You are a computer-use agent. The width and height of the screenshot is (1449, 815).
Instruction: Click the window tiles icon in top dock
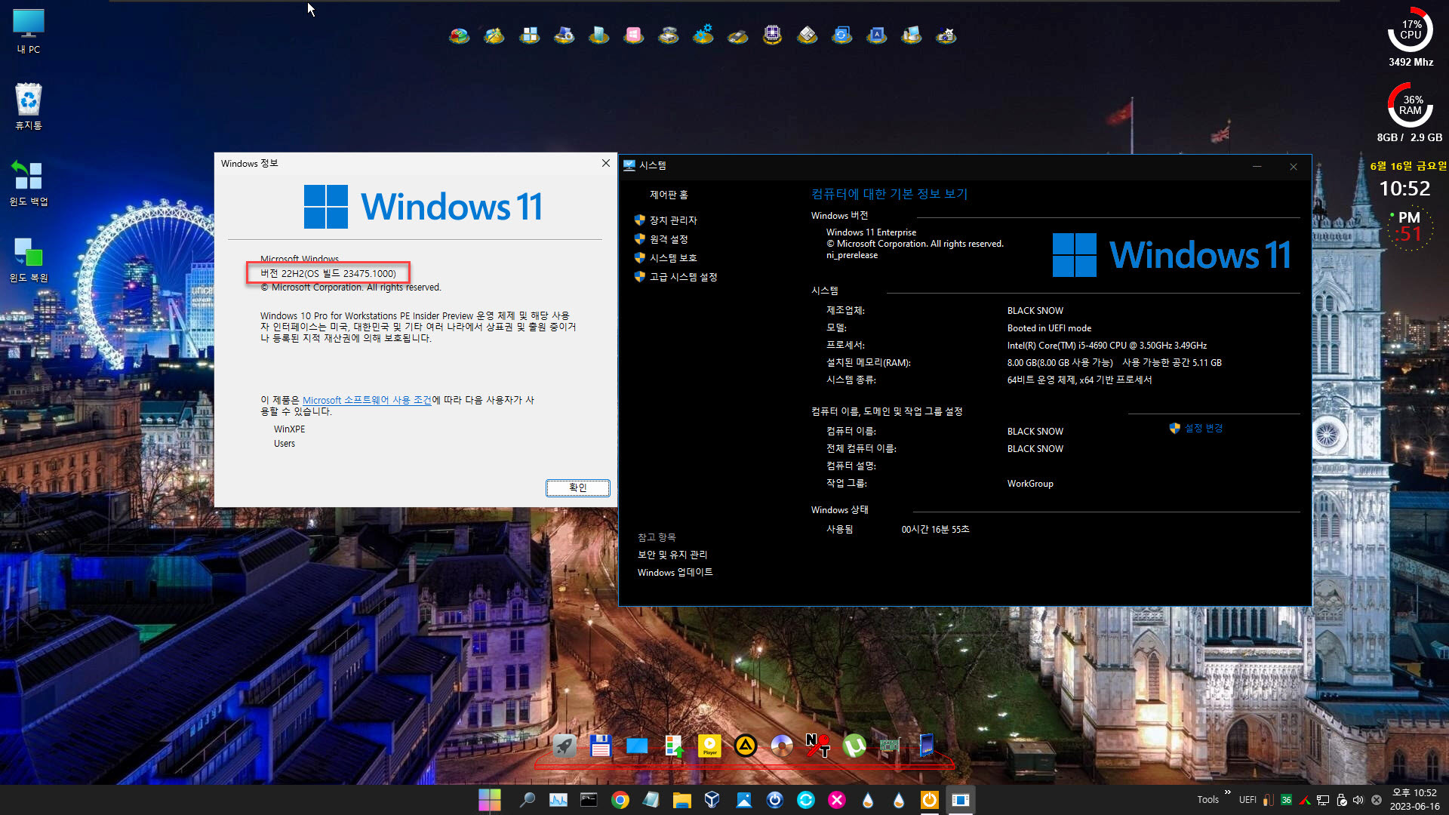click(x=529, y=35)
